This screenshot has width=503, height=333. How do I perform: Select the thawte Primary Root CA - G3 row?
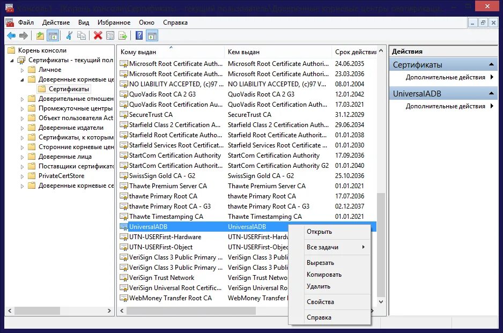pyautogui.click(x=247, y=206)
